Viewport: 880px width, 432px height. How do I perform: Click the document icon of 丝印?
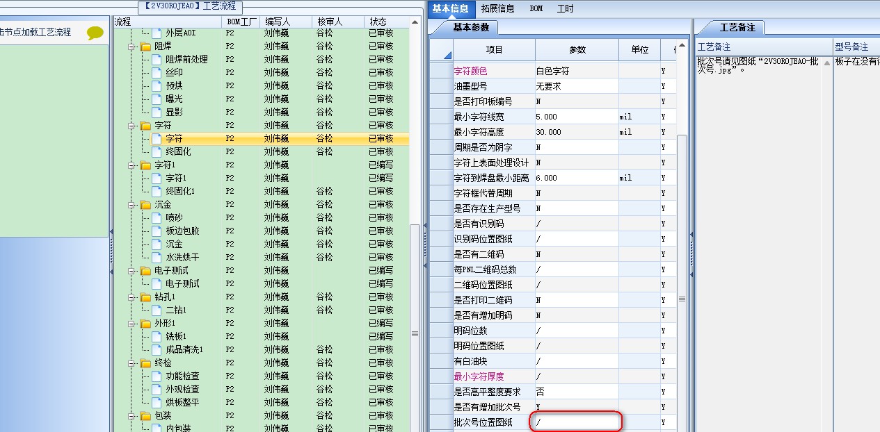pos(157,72)
